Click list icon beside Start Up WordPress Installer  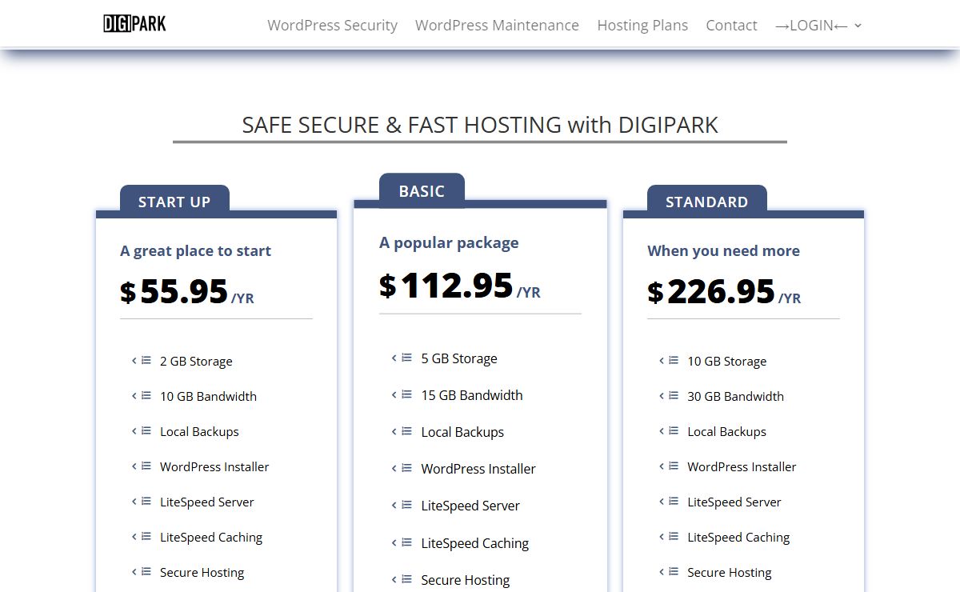(142, 466)
